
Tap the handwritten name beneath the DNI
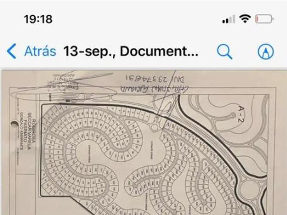pyautogui.click(x=154, y=89)
